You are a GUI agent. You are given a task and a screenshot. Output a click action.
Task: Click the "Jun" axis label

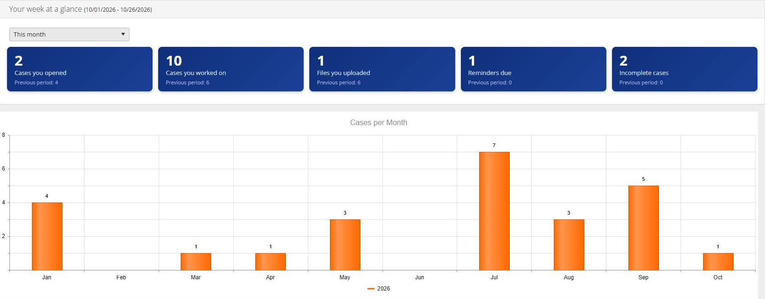click(x=420, y=277)
